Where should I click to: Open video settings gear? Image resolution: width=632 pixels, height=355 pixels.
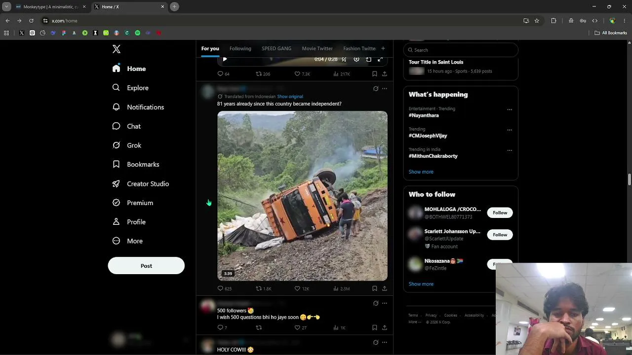(x=356, y=59)
